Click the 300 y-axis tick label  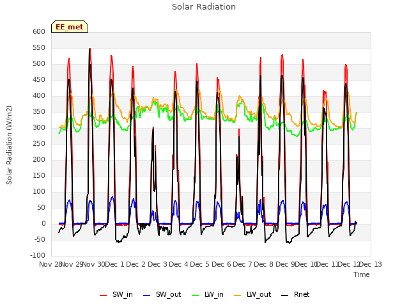coord(39,128)
